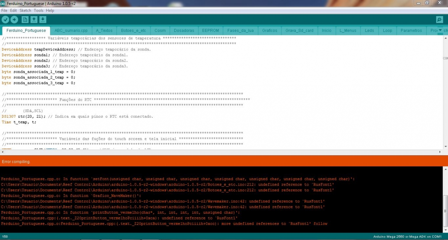Create a new sketch with New icon
448x240 pixels.
coord(25,20)
